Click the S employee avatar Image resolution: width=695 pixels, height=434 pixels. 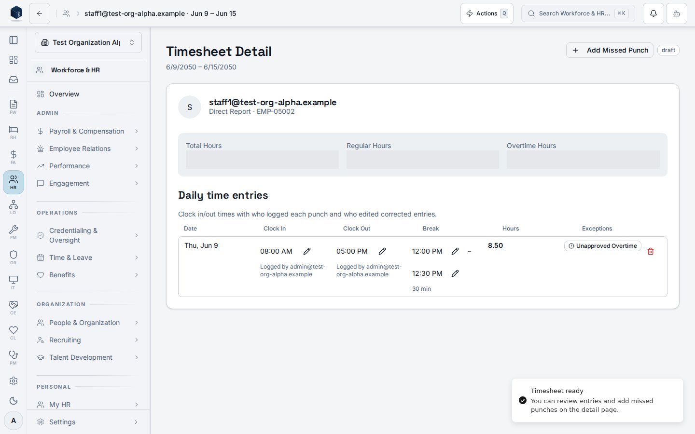click(190, 107)
